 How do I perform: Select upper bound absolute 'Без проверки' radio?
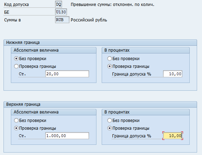(x=16, y=121)
